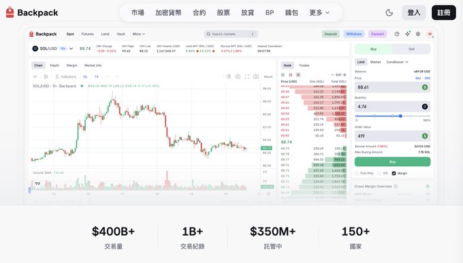This screenshot has width=463, height=263.
Task: Switch to the Trades tab
Action: click(x=304, y=65)
